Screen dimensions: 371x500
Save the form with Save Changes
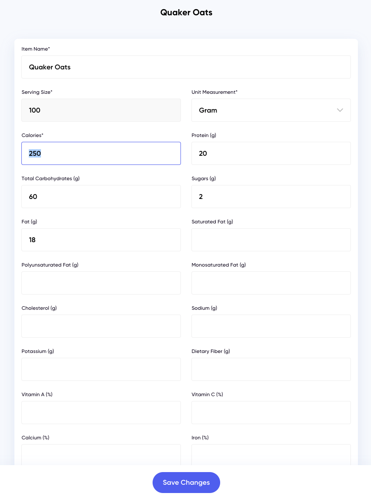point(186,483)
